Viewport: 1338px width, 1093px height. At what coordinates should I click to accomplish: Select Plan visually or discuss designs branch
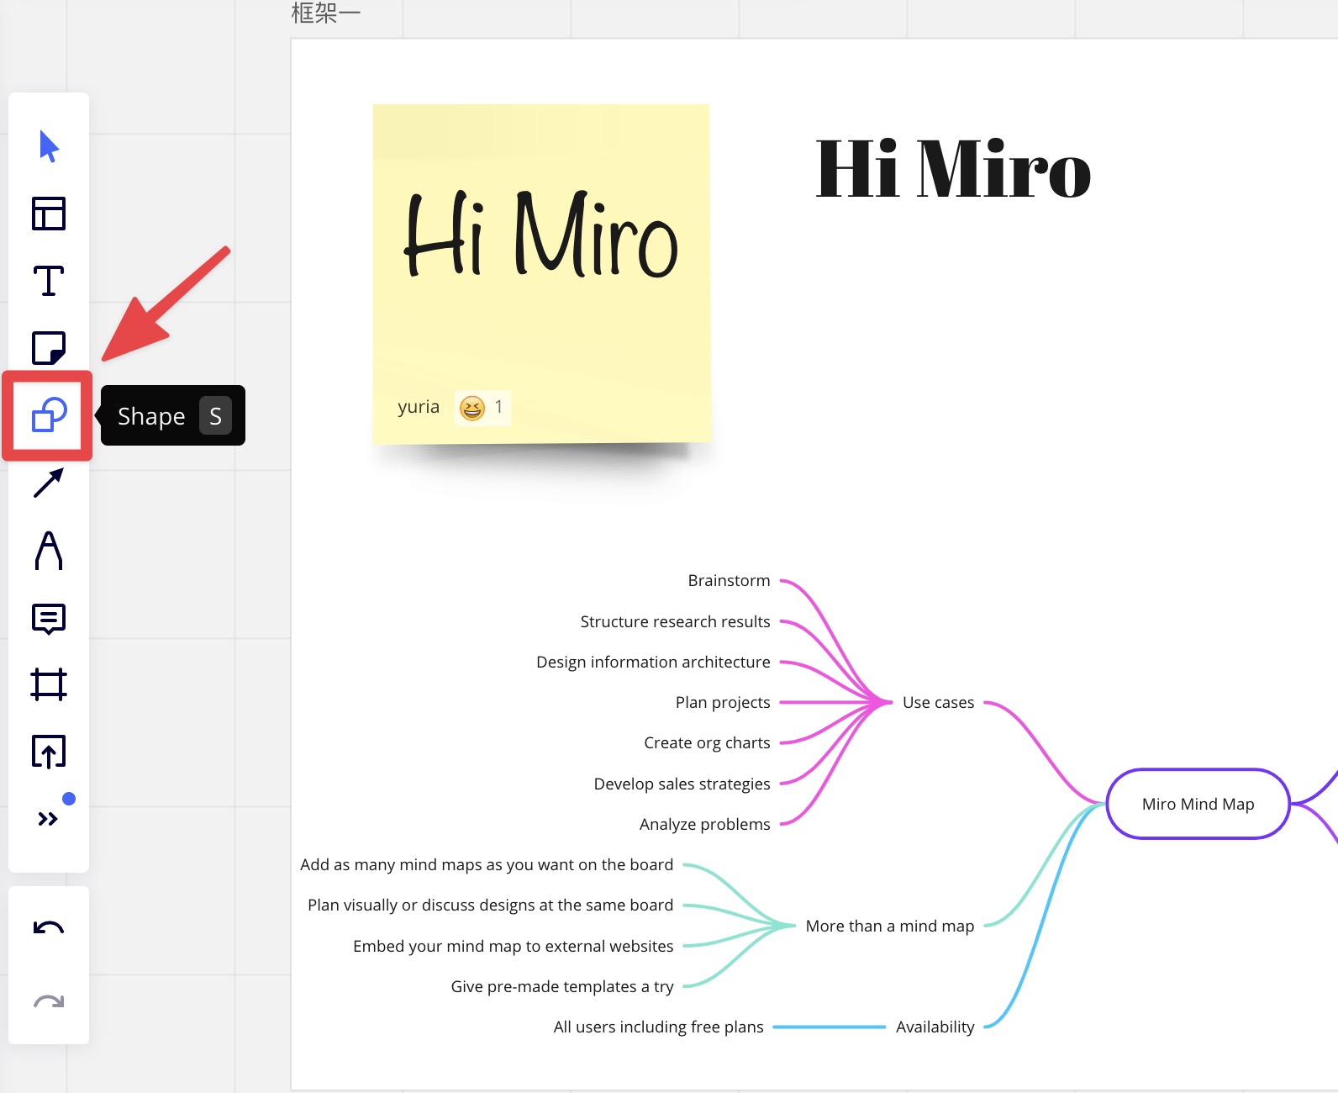(x=490, y=905)
